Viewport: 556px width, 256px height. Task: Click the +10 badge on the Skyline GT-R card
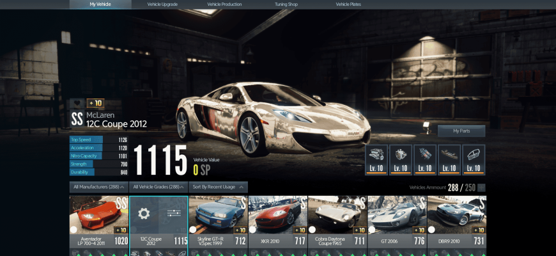click(240, 230)
